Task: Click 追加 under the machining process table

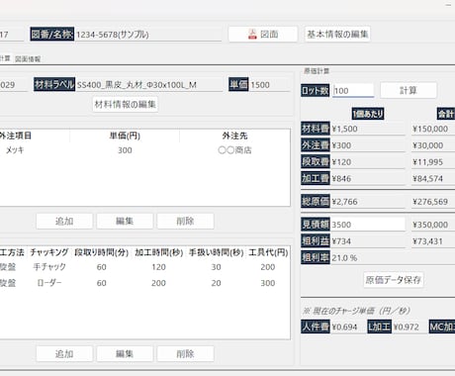Action: pos(64,354)
